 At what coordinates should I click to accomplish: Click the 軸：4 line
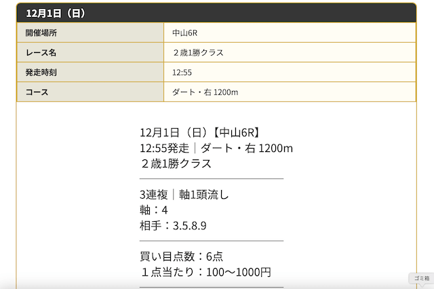pyautogui.click(x=154, y=210)
